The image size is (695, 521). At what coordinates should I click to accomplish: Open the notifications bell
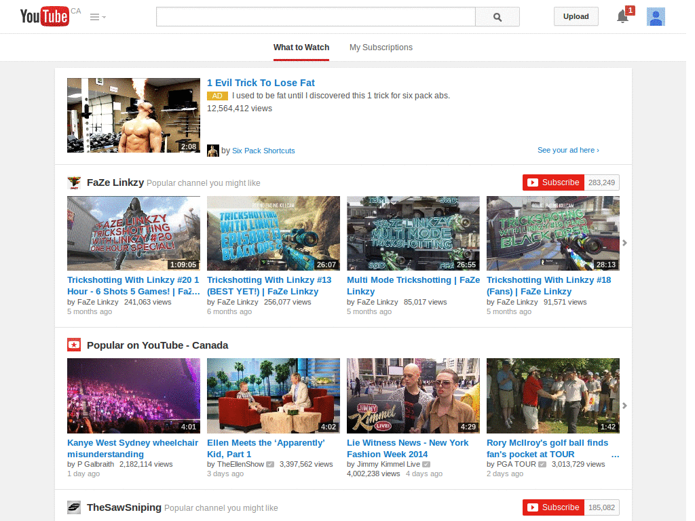click(623, 16)
